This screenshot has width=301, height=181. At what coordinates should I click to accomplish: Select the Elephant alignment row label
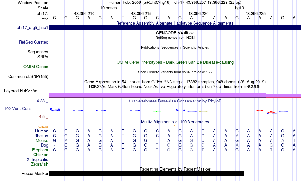[40, 150]
